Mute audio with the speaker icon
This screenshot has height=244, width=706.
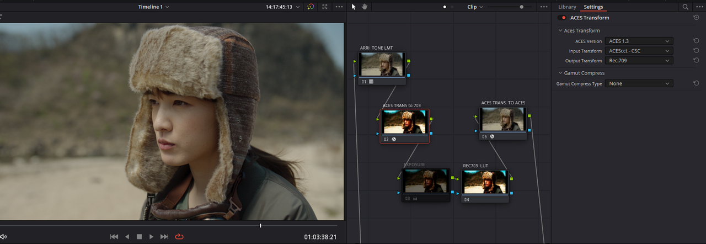click(3, 237)
